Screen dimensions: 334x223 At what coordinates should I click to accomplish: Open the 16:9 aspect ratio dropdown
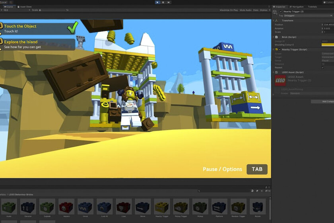[x=16, y=10]
